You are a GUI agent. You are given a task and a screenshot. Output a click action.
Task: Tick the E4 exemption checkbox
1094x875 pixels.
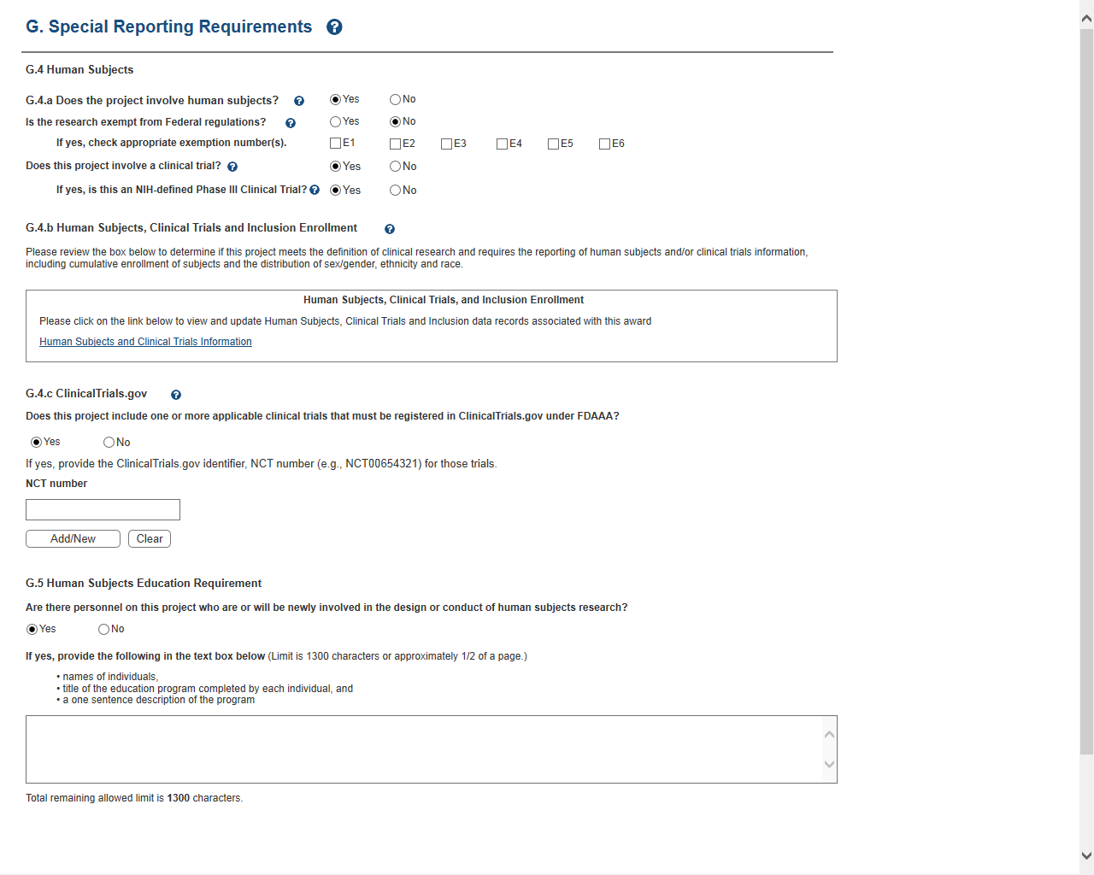tap(502, 144)
